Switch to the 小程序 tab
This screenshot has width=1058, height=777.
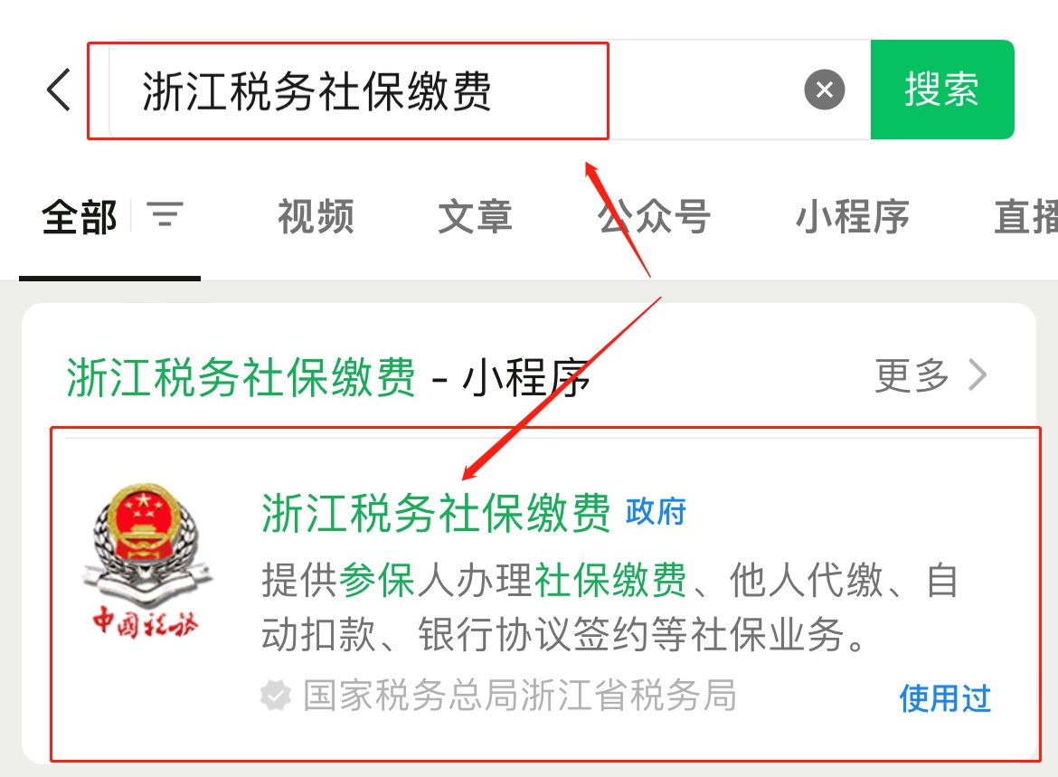(x=852, y=217)
